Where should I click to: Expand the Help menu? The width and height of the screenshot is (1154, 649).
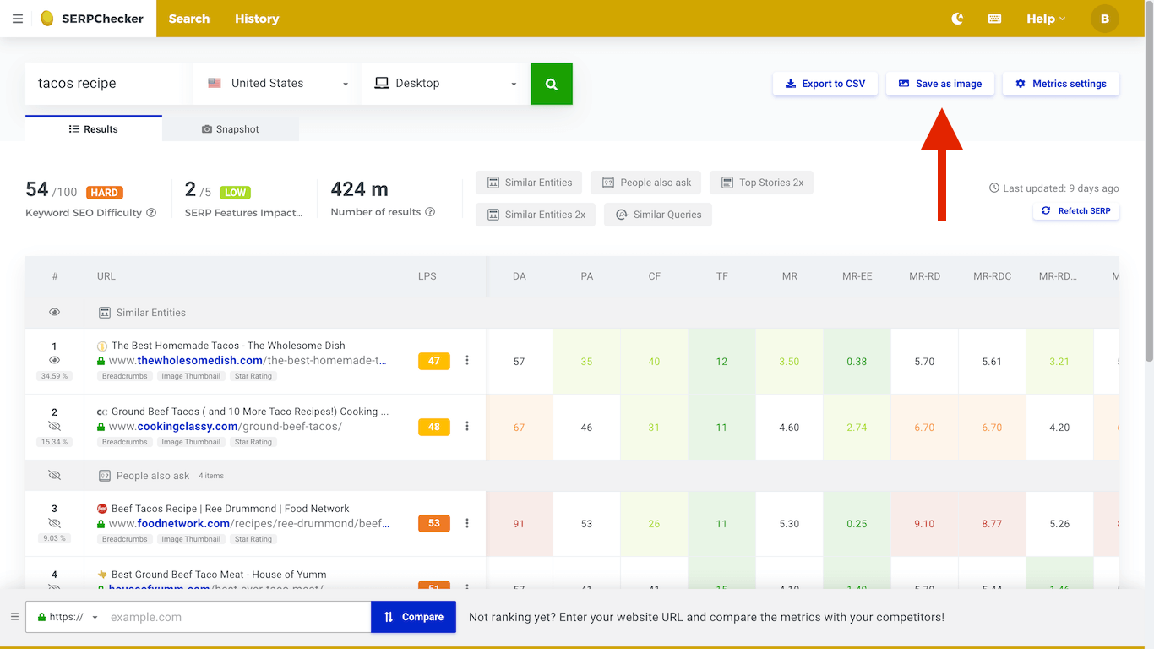(x=1046, y=19)
